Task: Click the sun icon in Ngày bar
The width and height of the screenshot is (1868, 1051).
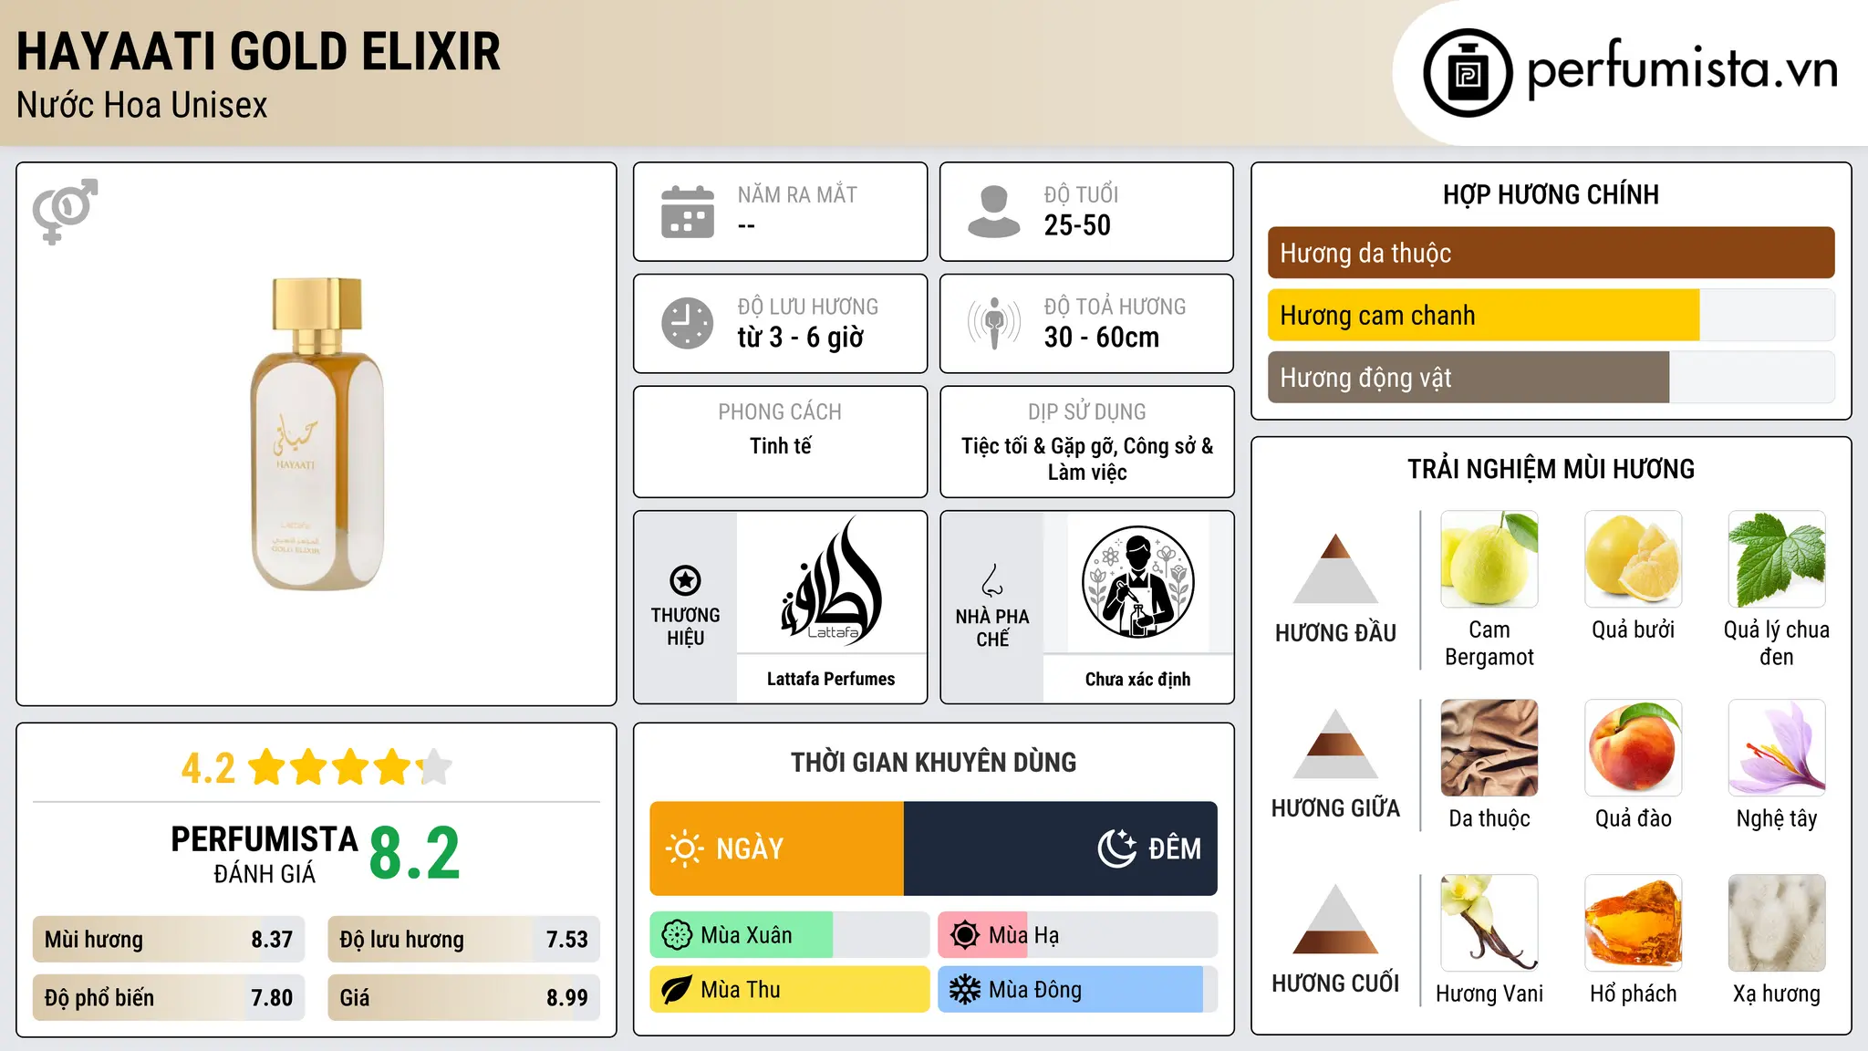Action: click(x=684, y=848)
